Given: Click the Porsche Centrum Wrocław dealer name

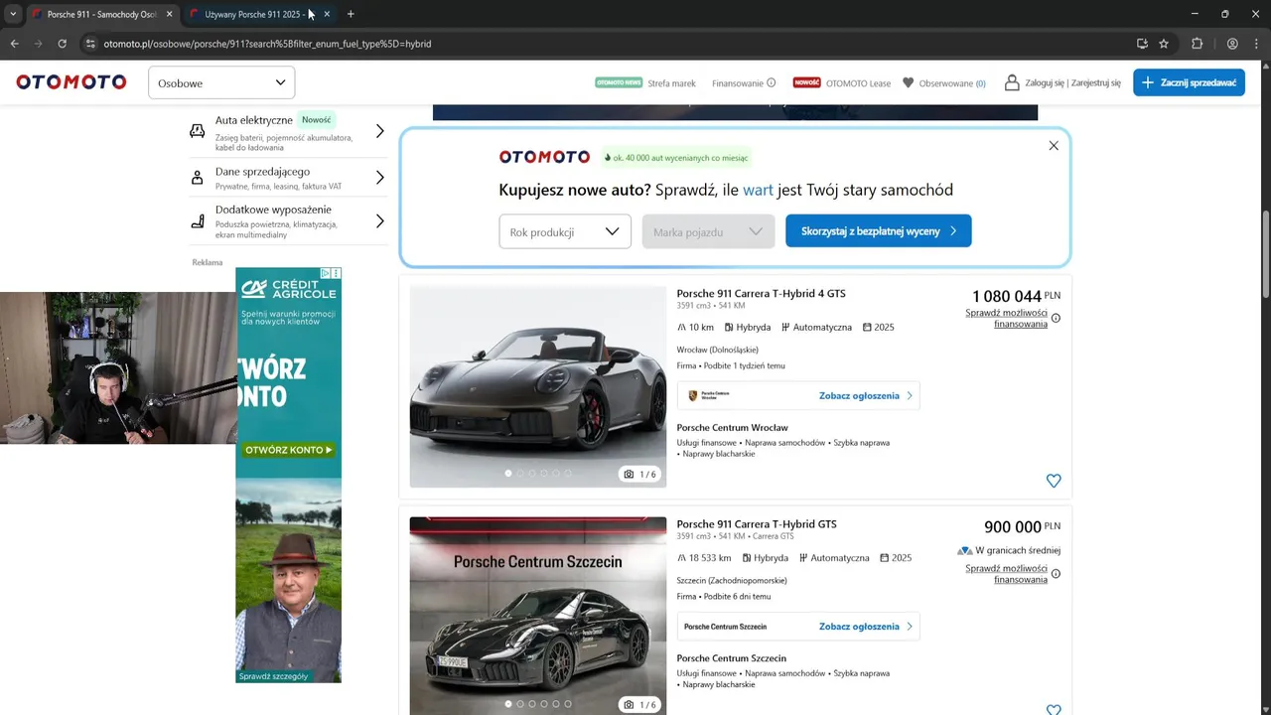Looking at the screenshot, I should tap(732, 427).
